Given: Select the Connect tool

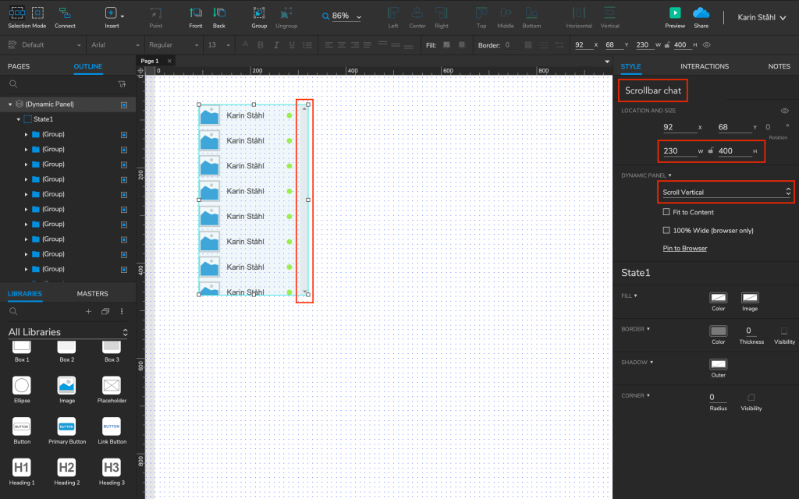Looking at the screenshot, I should 65,13.
